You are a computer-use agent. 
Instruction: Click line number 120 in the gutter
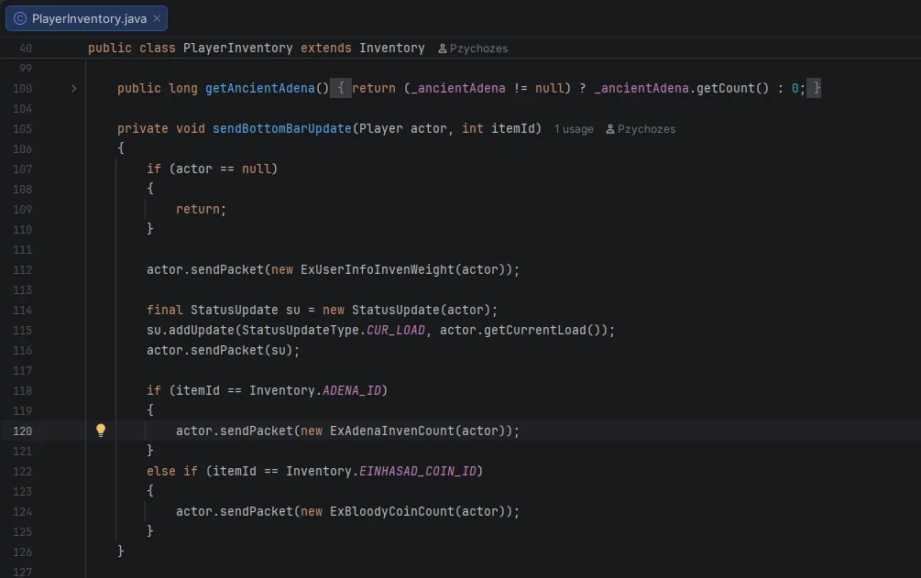point(22,431)
